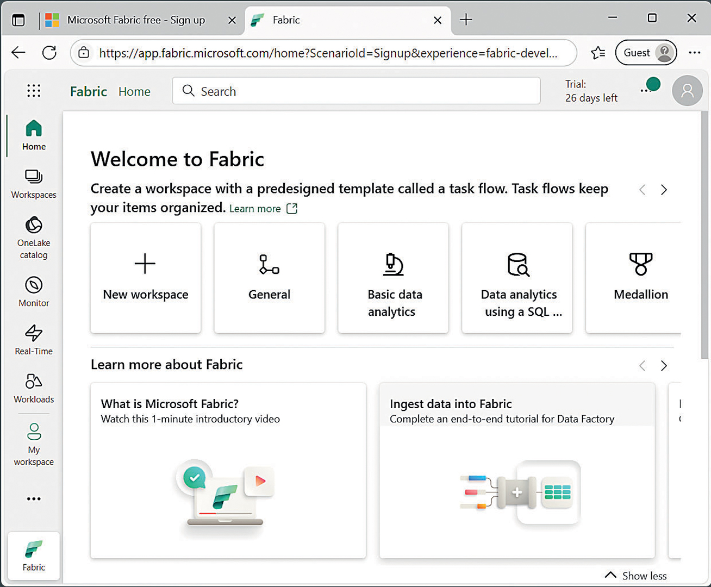Go to Home in the left sidebar
The image size is (711, 587).
(34, 135)
